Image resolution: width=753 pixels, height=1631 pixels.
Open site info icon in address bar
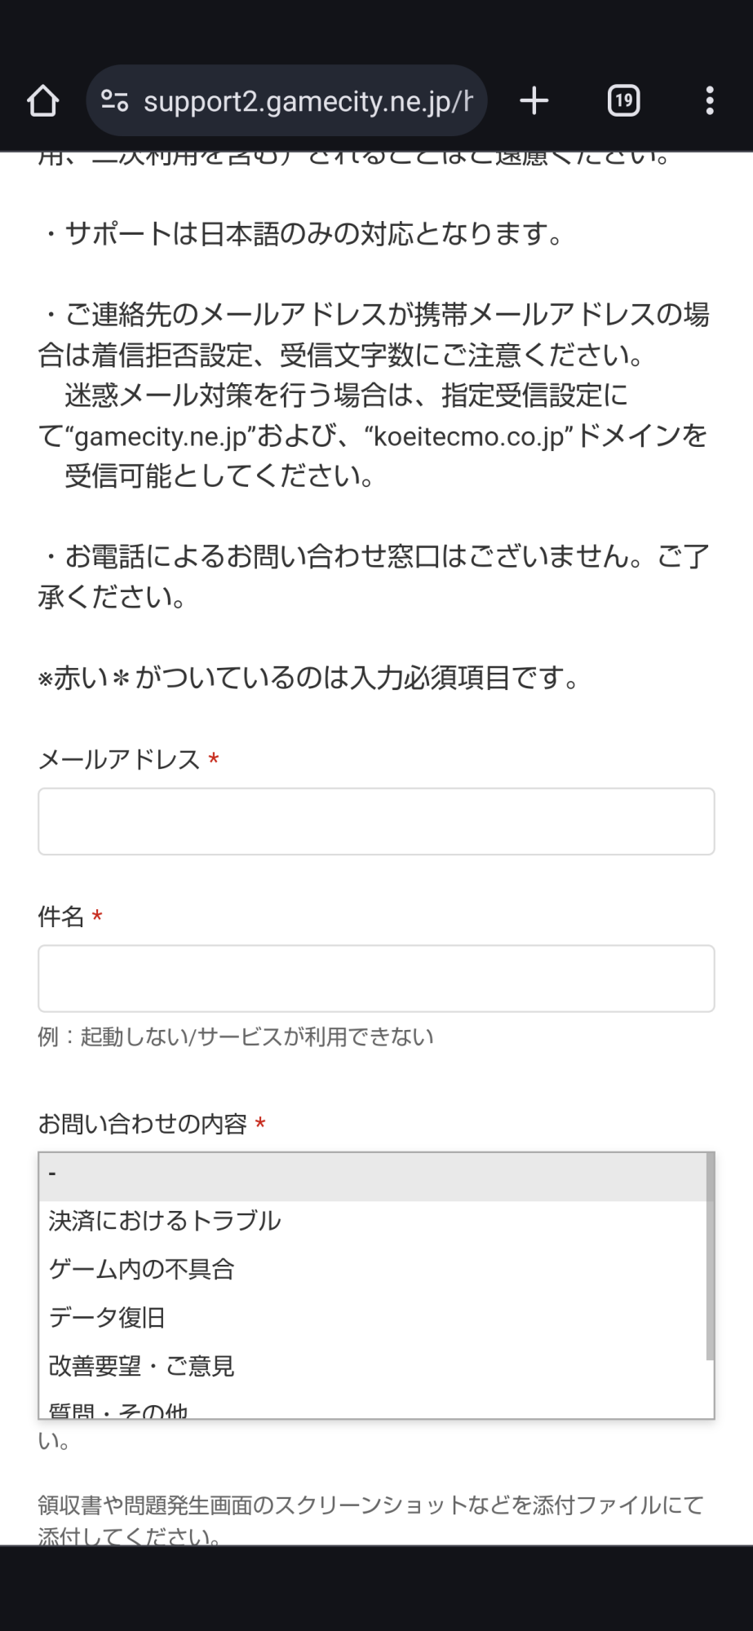[114, 101]
